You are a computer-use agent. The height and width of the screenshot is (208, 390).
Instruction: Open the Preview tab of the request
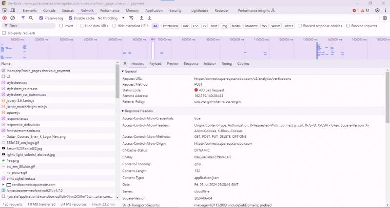tap(173, 64)
